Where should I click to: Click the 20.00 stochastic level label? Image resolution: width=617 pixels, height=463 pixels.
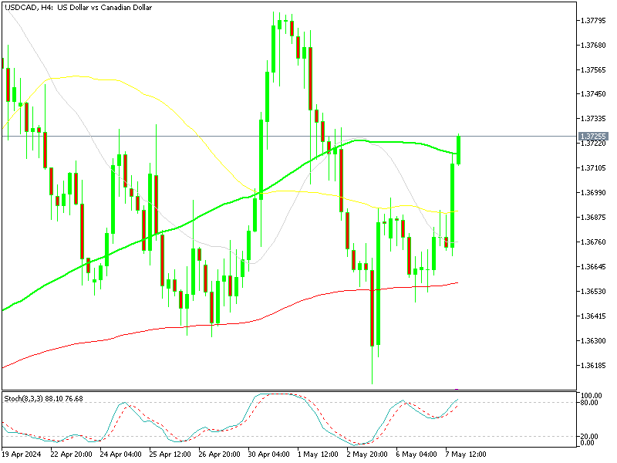pyautogui.click(x=589, y=436)
